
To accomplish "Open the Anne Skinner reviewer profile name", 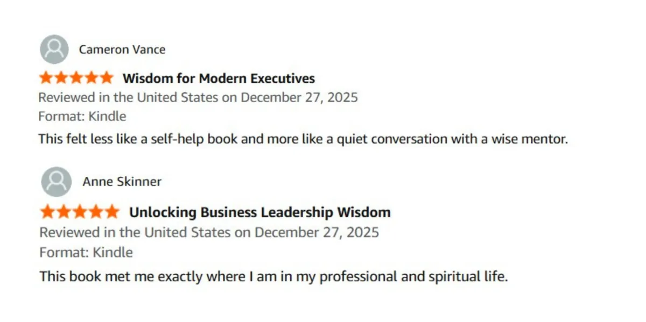I will pyautogui.click(x=122, y=182).
